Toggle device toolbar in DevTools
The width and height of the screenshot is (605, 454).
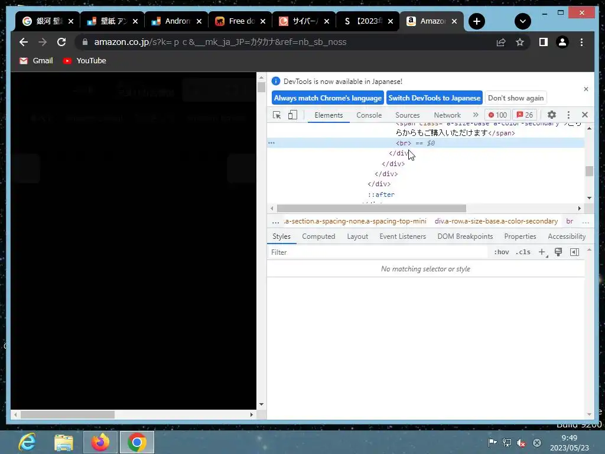292,115
